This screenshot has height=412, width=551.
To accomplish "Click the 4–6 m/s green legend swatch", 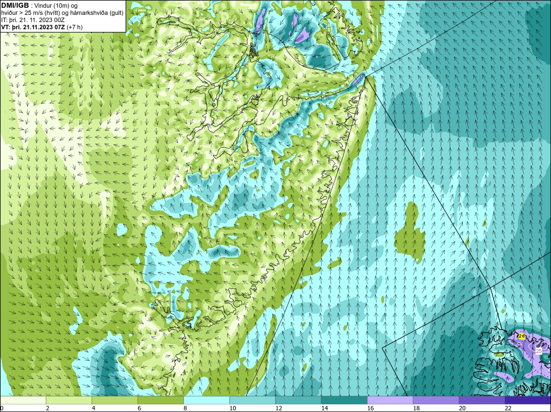I will pos(115,400).
